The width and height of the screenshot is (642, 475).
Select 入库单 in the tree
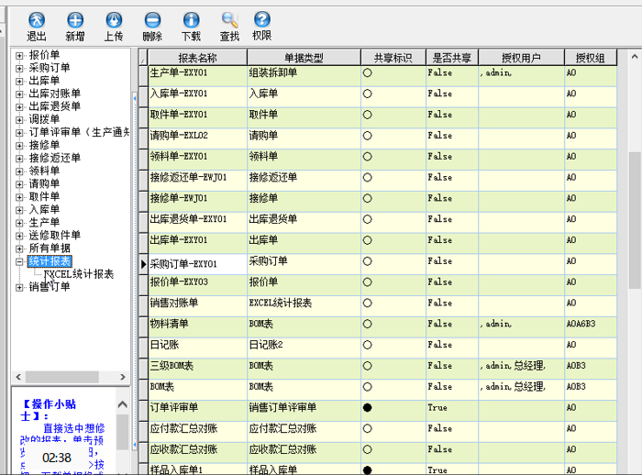(44, 210)
